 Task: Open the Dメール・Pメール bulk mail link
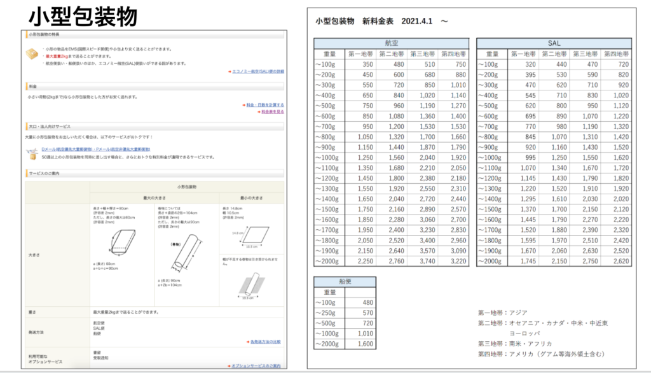click(x=96, y=150)
